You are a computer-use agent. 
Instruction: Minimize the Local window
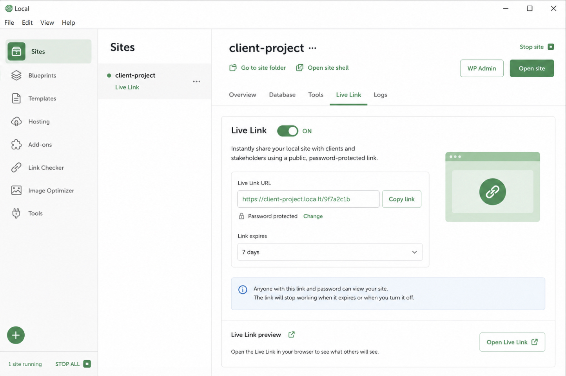coord(506,8)
